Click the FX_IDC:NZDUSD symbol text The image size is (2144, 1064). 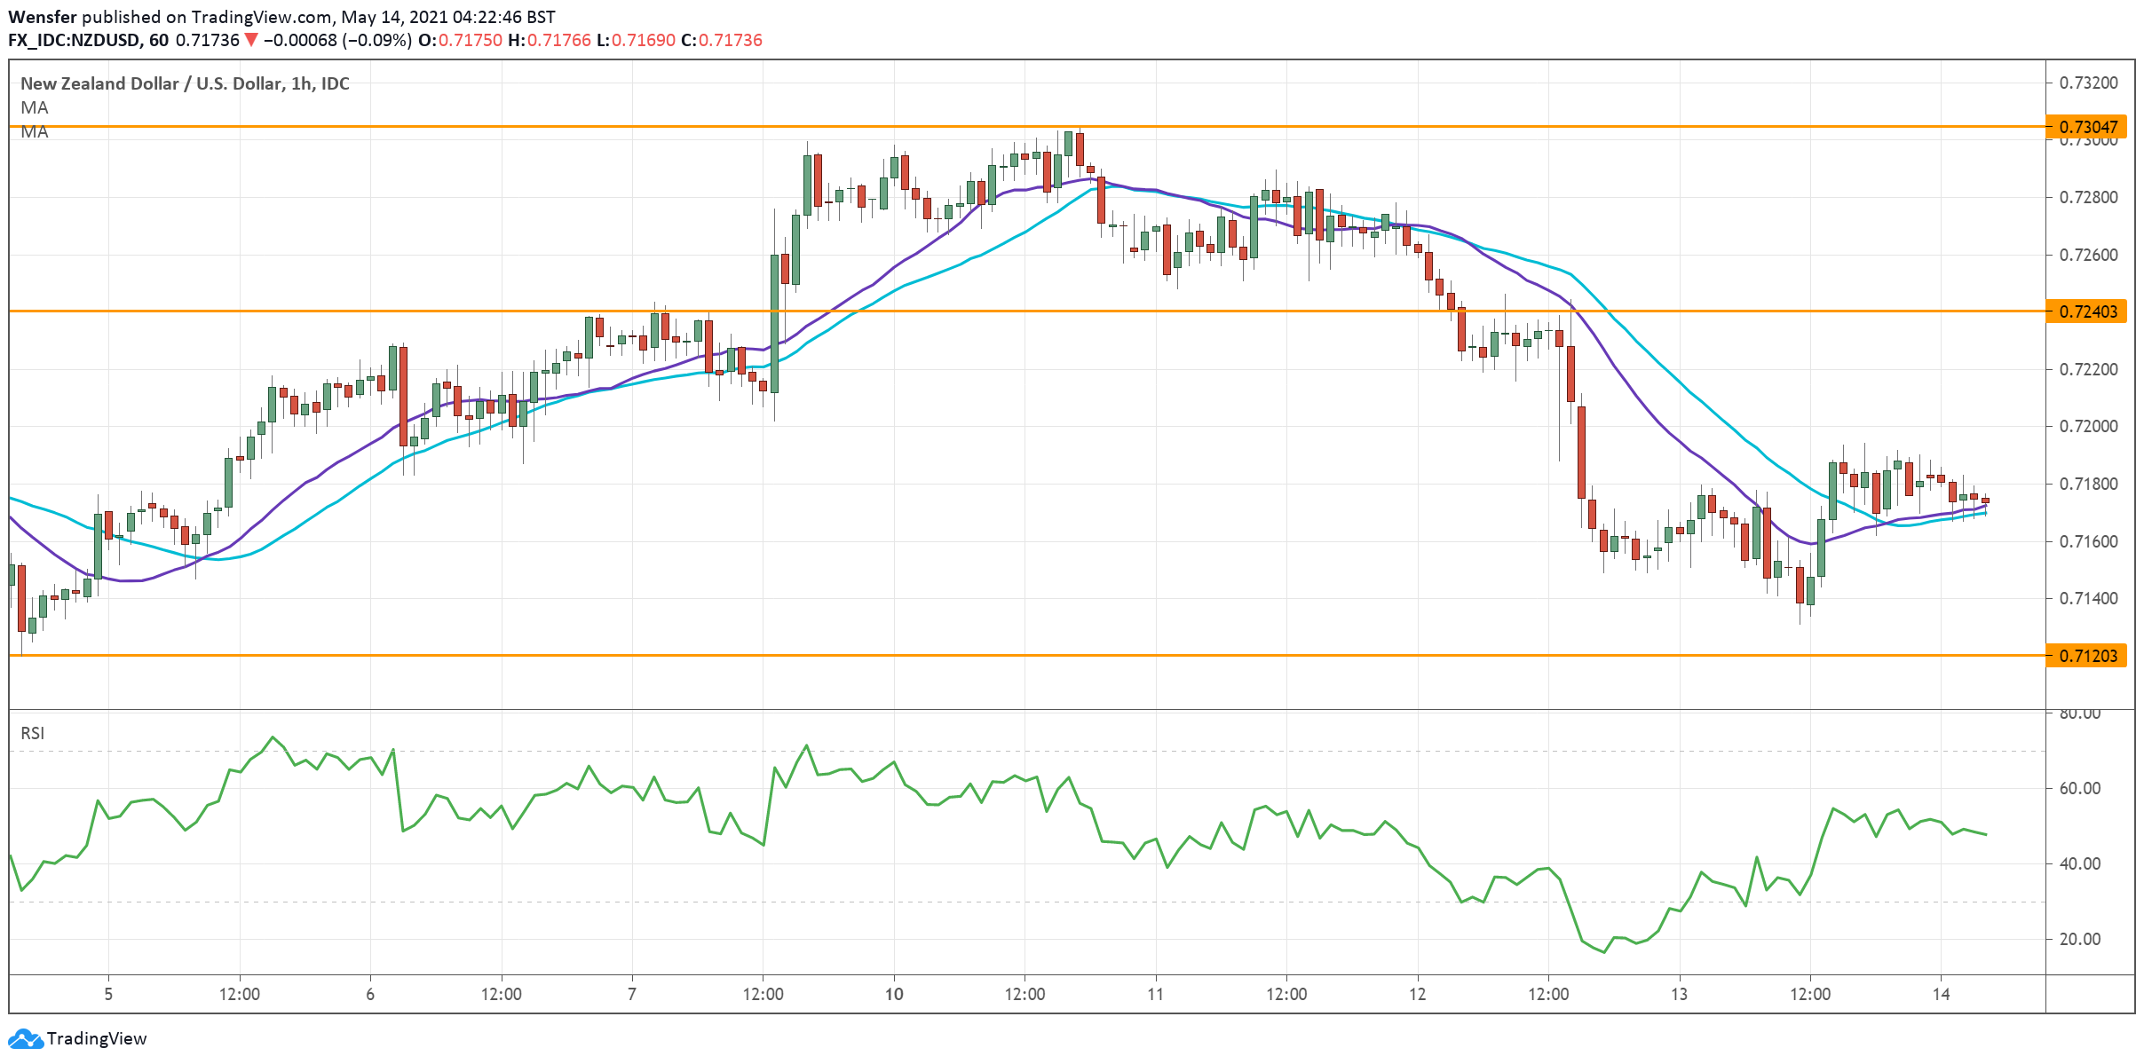pos(74,40)
